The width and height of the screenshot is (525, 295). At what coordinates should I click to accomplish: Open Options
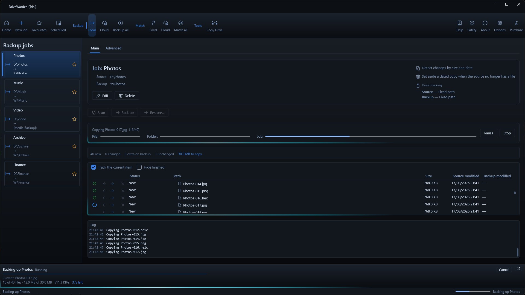[x=500, y=26]
